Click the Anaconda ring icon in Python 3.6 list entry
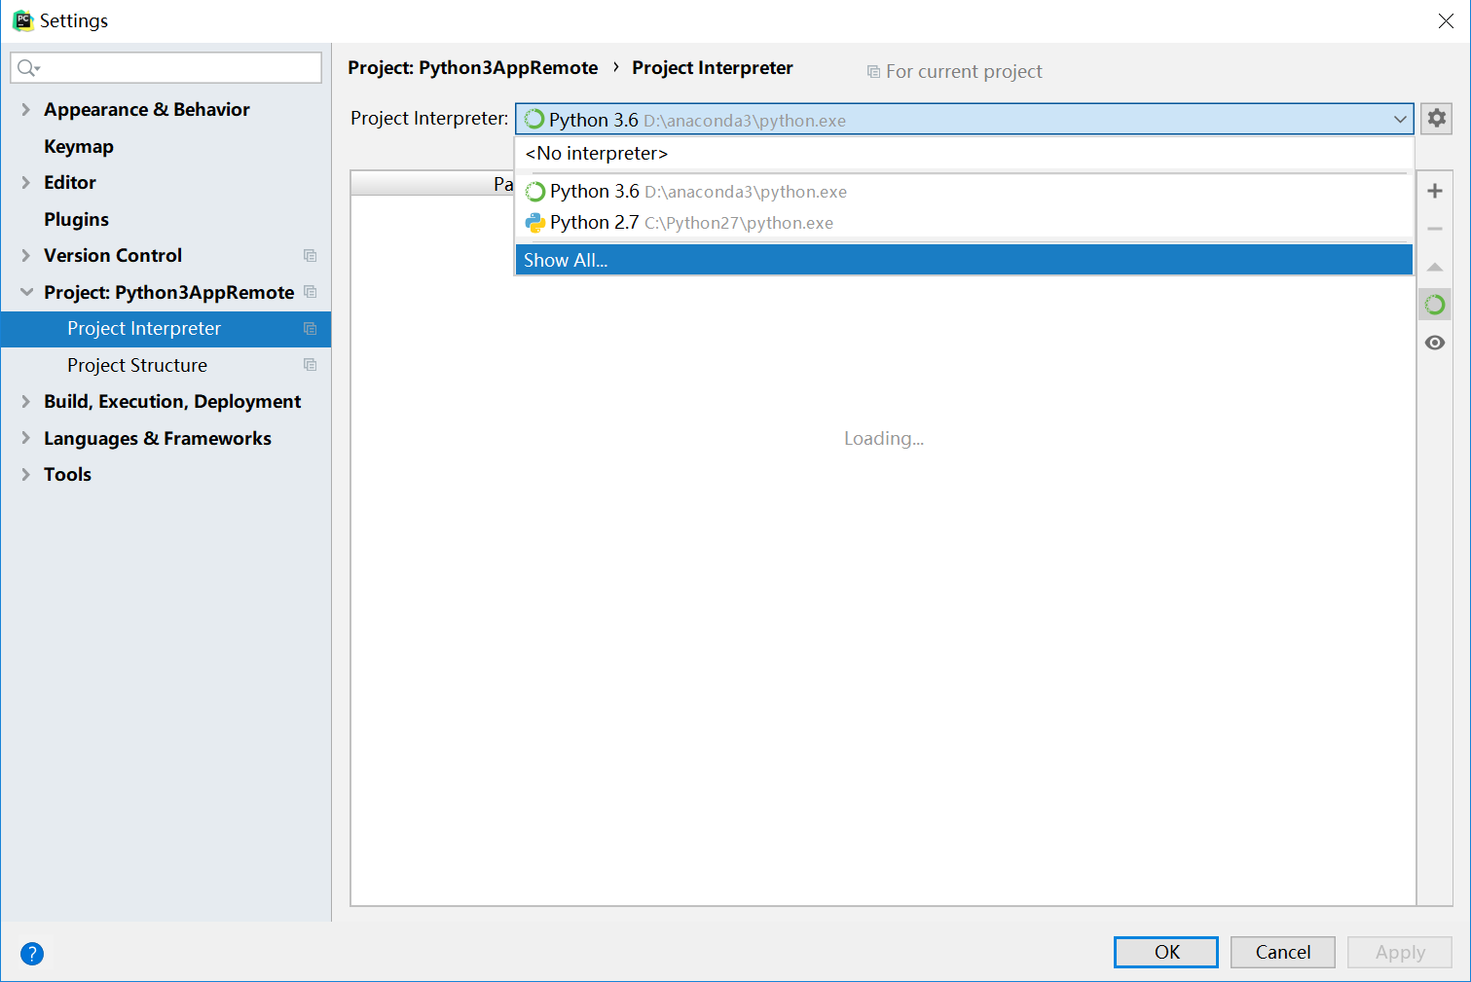 point(535,192)
